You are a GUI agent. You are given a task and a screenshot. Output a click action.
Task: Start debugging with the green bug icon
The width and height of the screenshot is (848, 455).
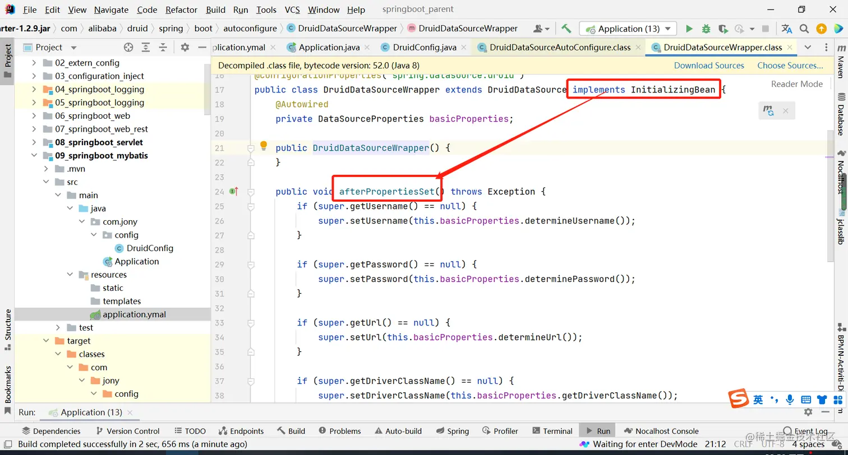(x=706, y=29)
